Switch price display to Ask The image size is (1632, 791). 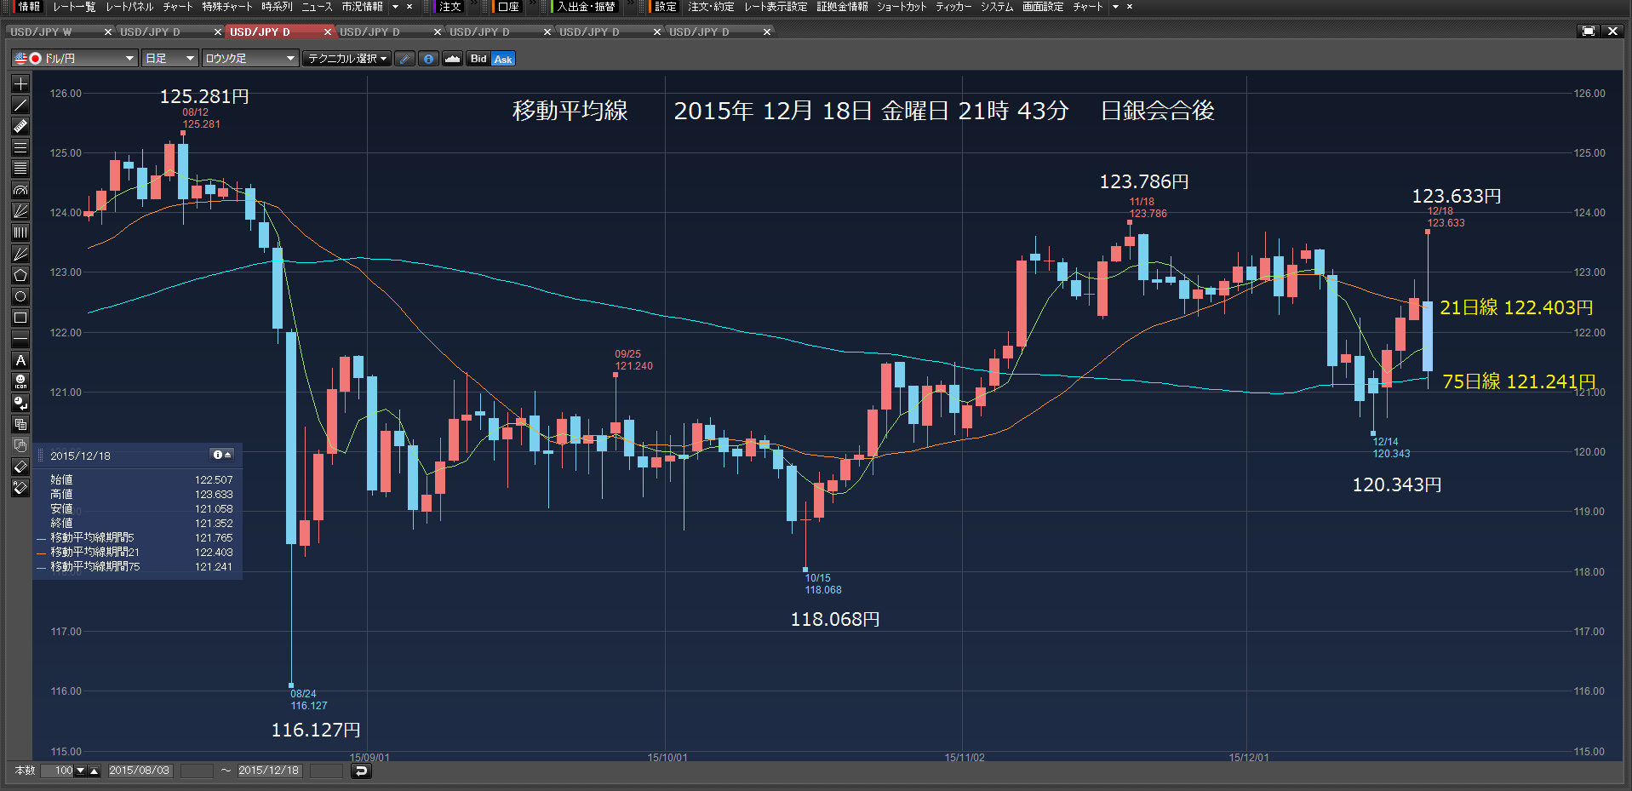(503, 59)
